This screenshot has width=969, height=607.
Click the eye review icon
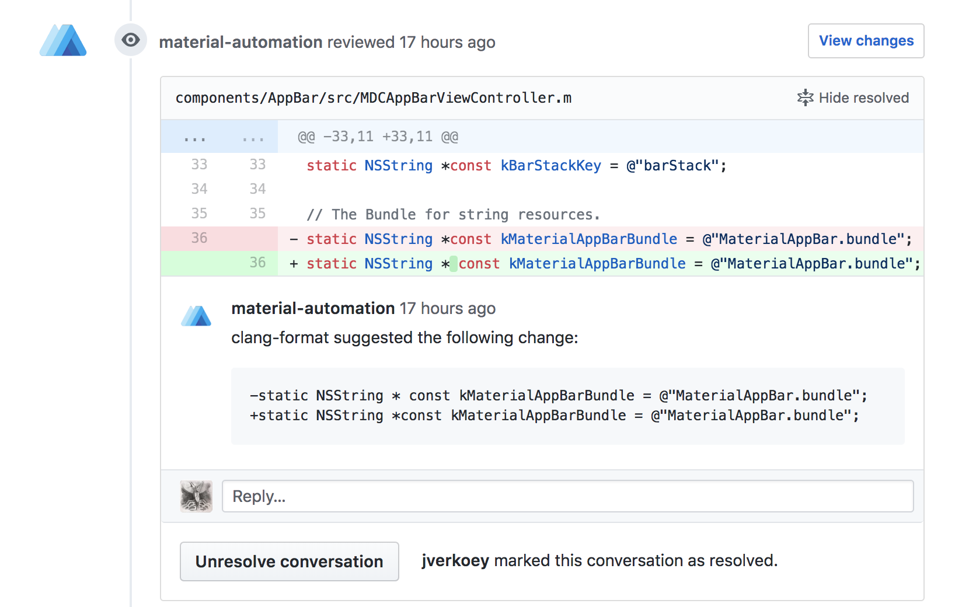click(x=131, y=40)
